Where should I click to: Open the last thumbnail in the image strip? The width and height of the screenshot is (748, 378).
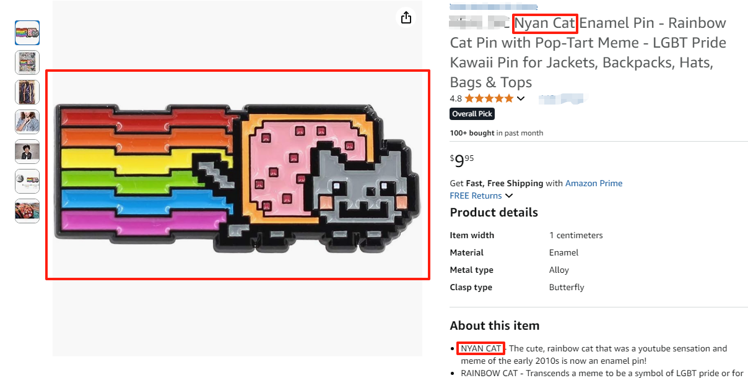pos(27,211)
